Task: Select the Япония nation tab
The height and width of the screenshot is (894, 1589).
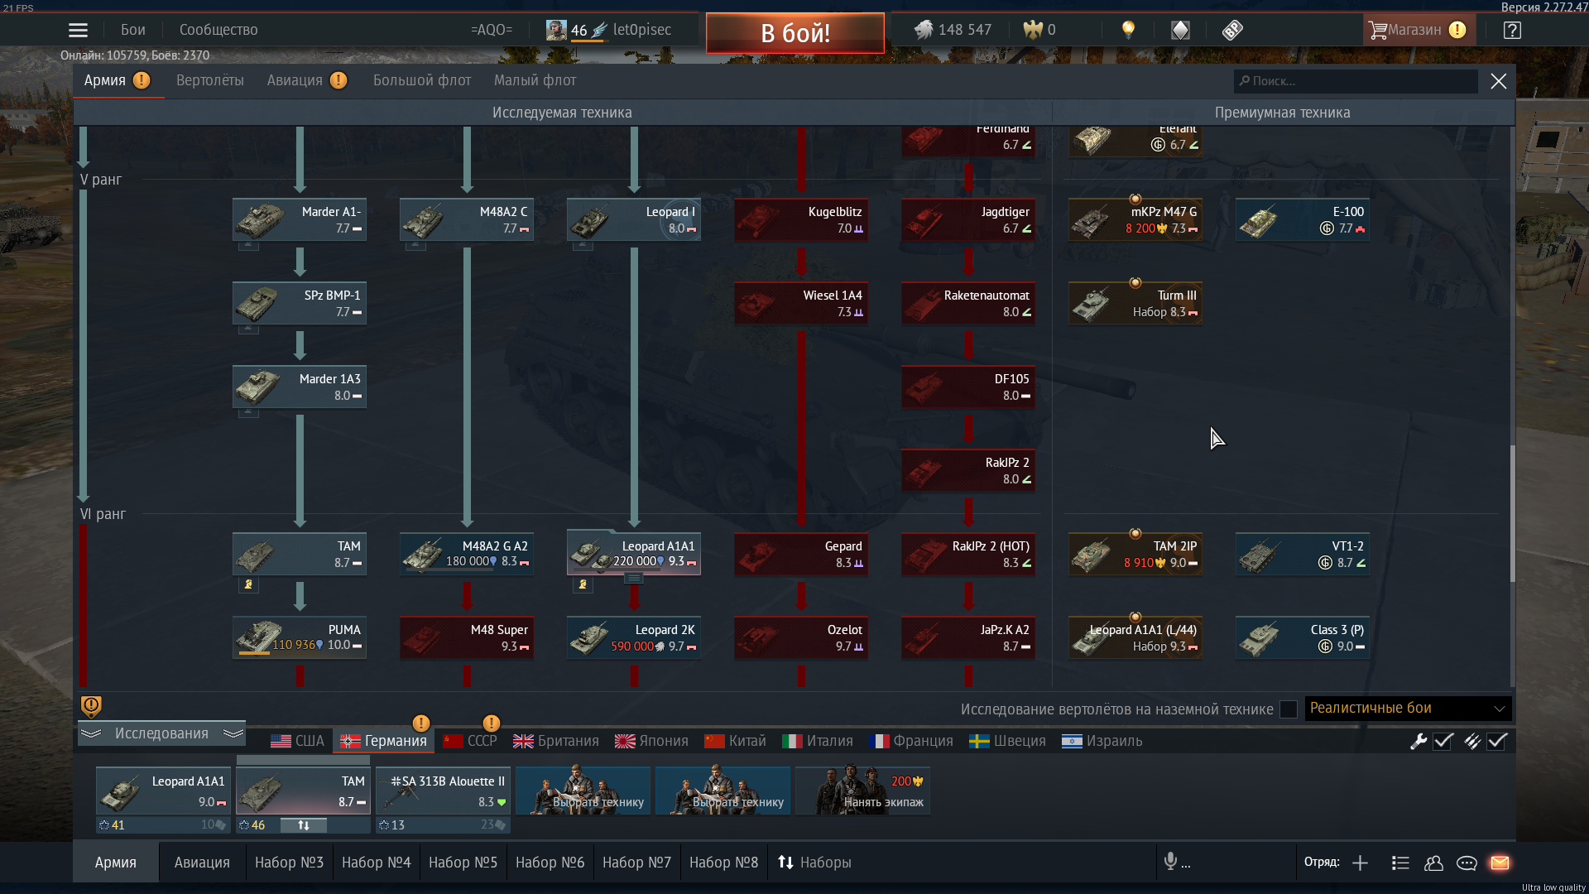Action: point(651,741)
